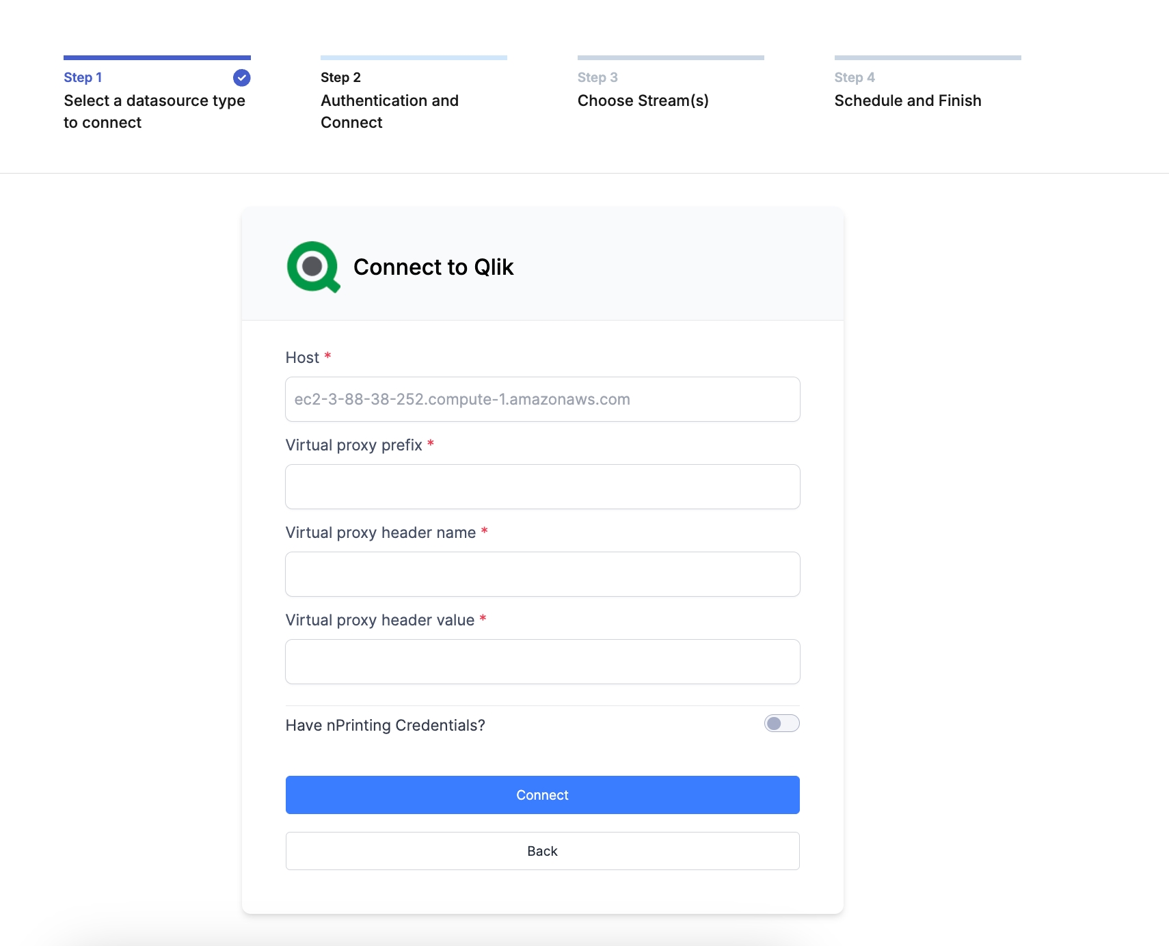Image resolution: width=1169 pixels, height=946 pixels.
Task: Click the Virtual proxy prefix text box
Action: (542, 487)
